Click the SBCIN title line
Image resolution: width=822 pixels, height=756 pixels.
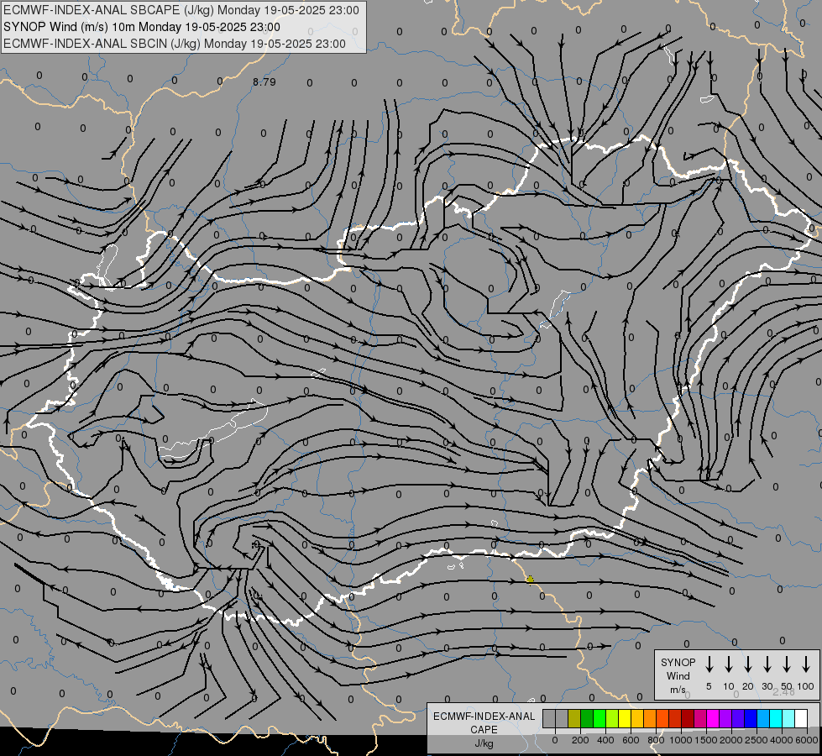[x=175, y=44]
